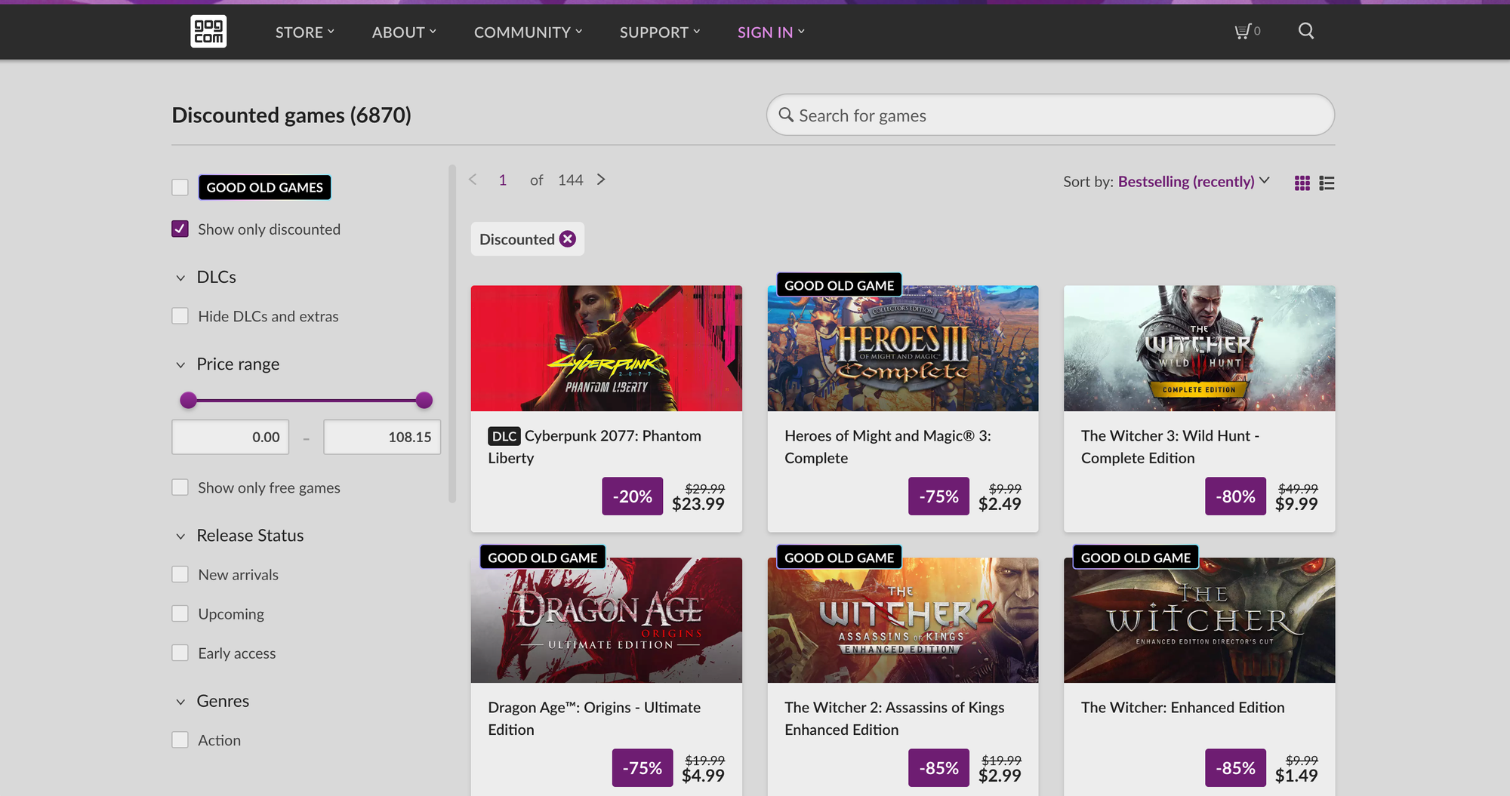Click The Witcher 2: Assassins of Kings title
Viewport: 1510px width, 796px height.
point(895,718)
